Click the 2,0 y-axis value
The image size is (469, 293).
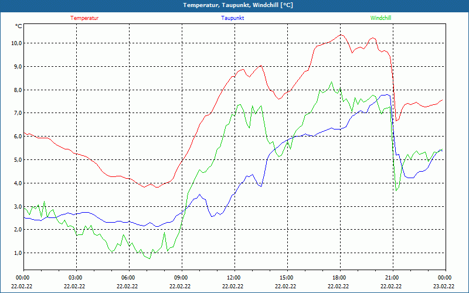(17, 230)
